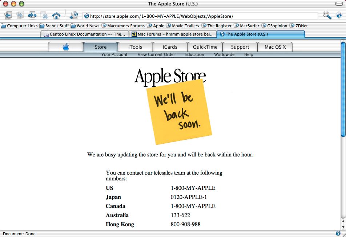Go back with the back arrow icon
This screenshot has height=237, width=346.
pyautogui.click(x=8, y=16)
